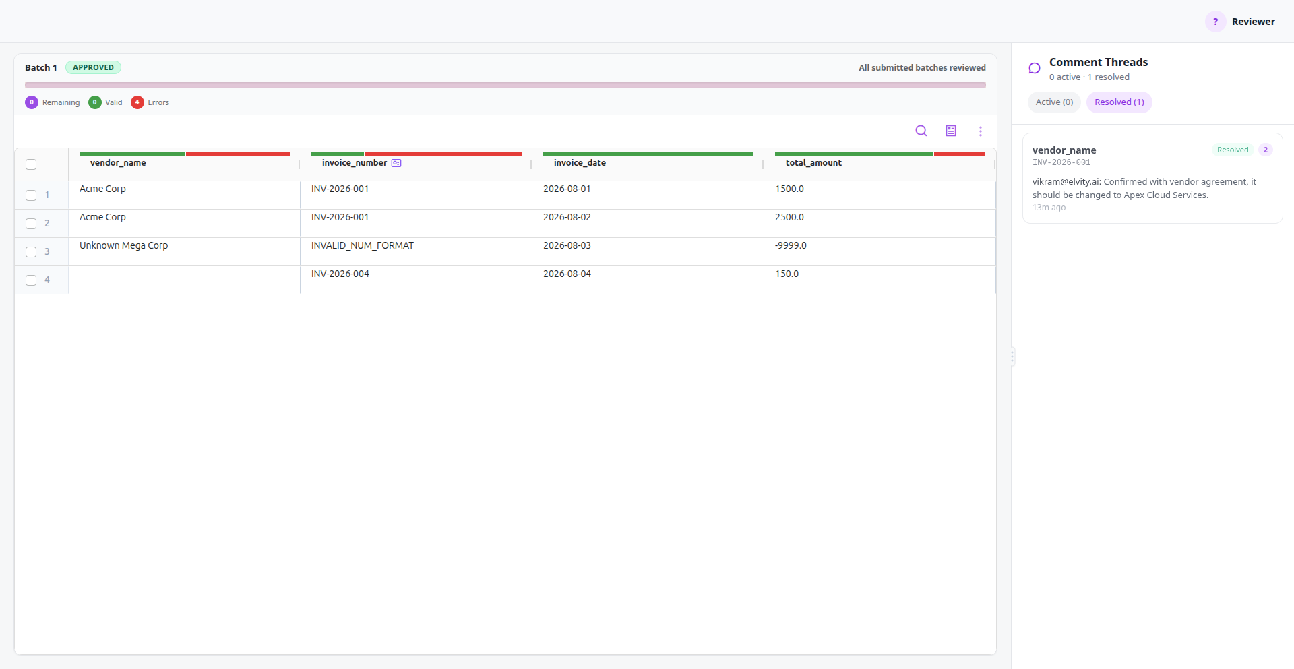Switch to the Active (0) tab
The height and width of the screenshot is (669, 1294).
pyautogui.click(x=1054, y=102)
